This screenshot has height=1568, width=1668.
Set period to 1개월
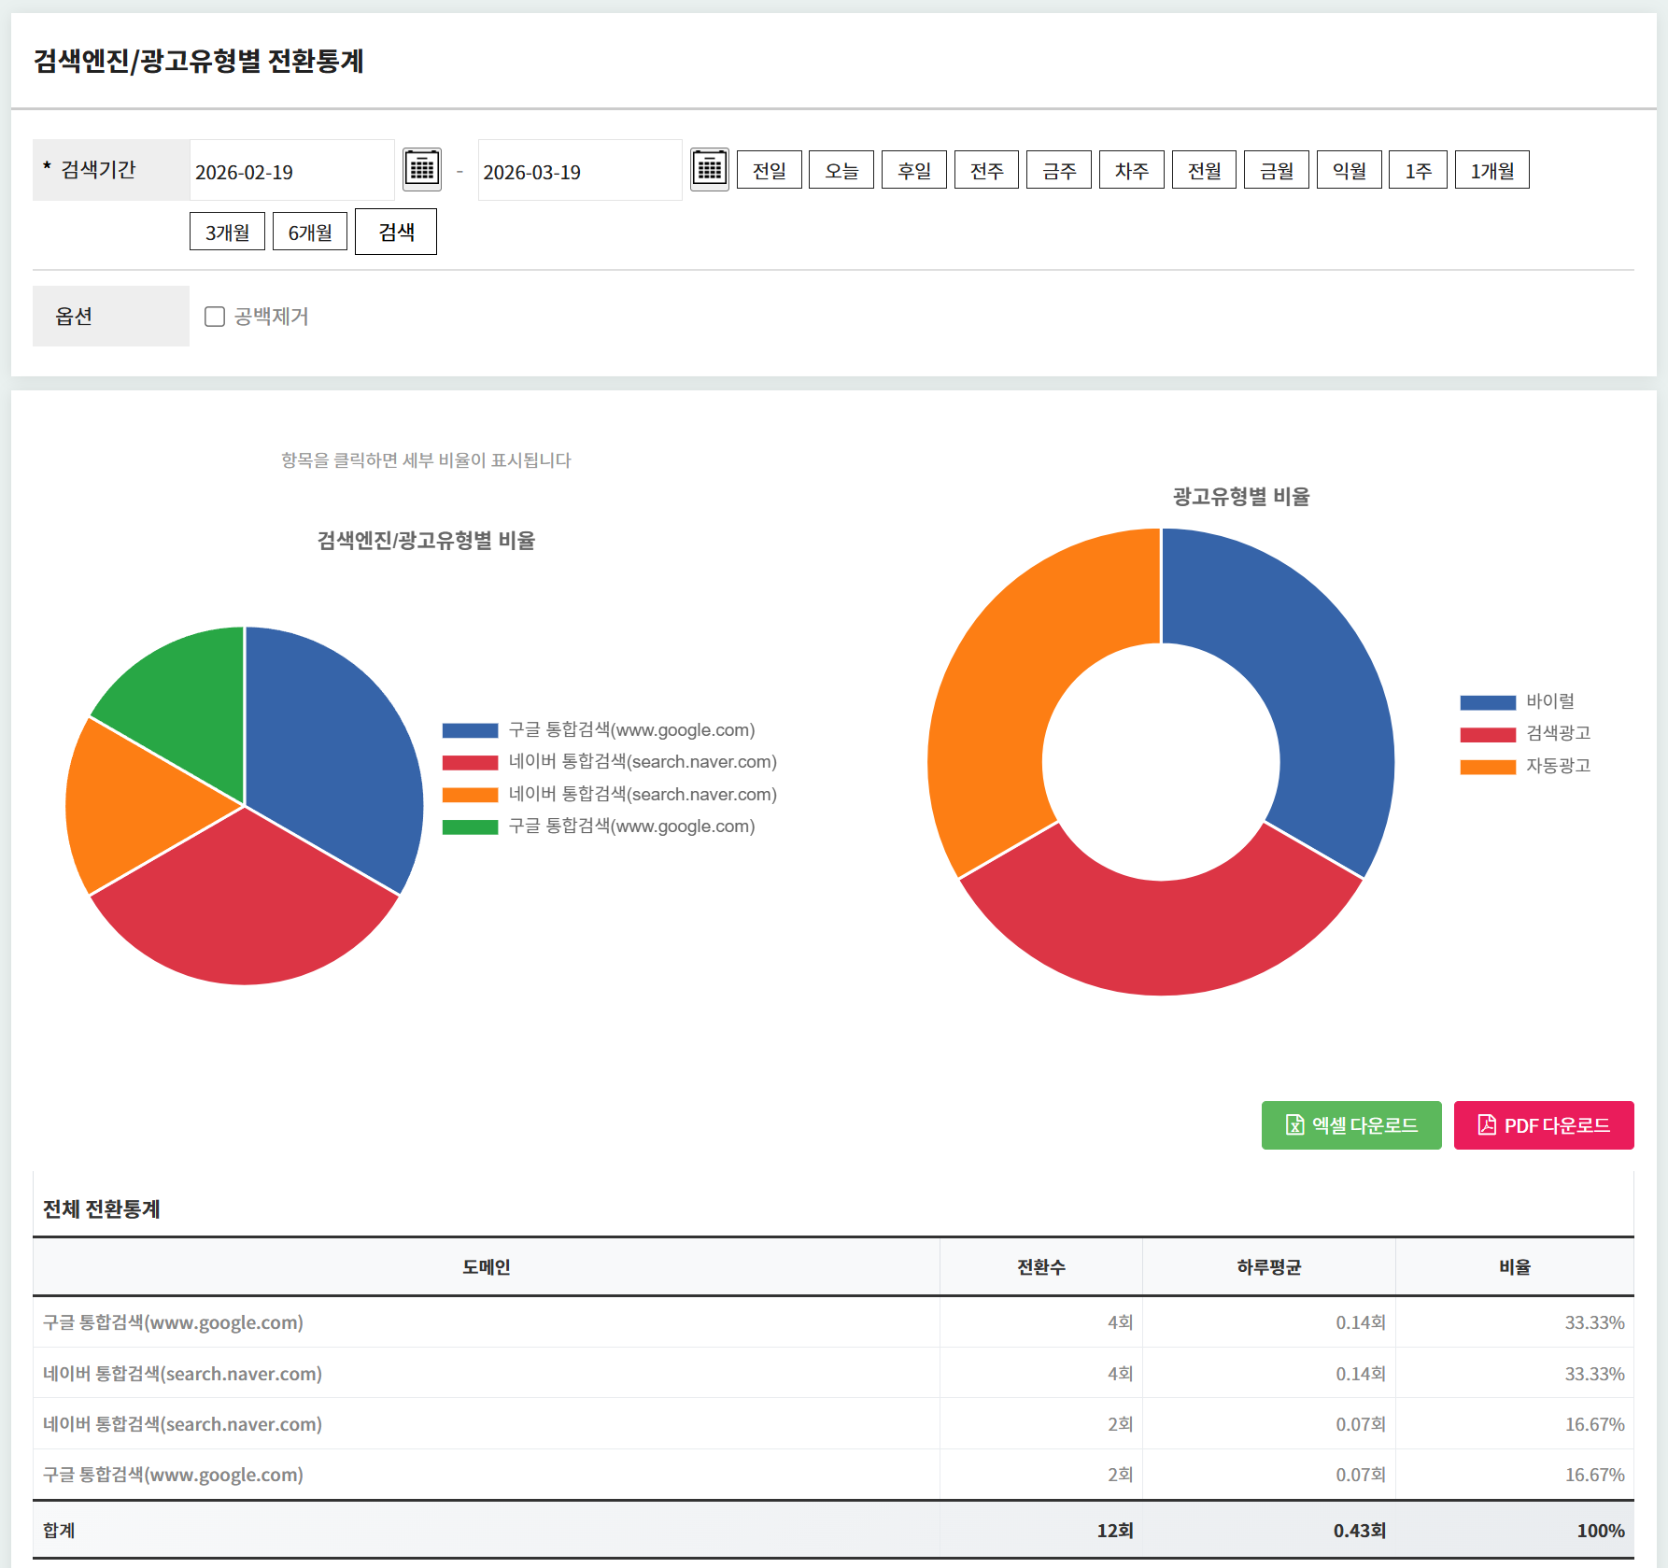[1491, 170]
